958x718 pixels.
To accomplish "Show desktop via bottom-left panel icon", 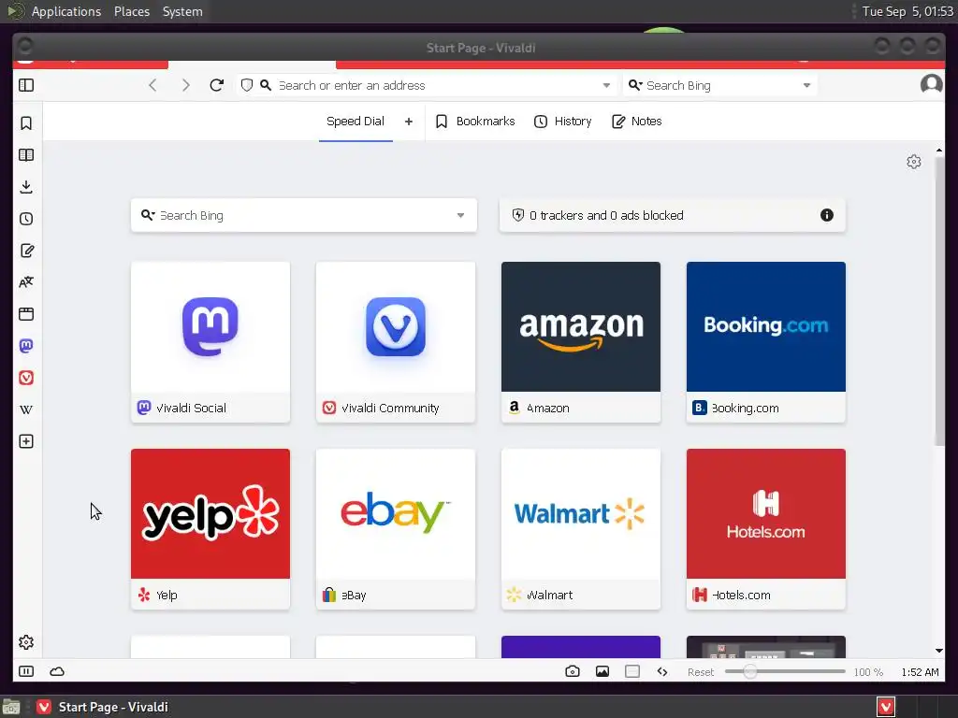I will [11, 707].
